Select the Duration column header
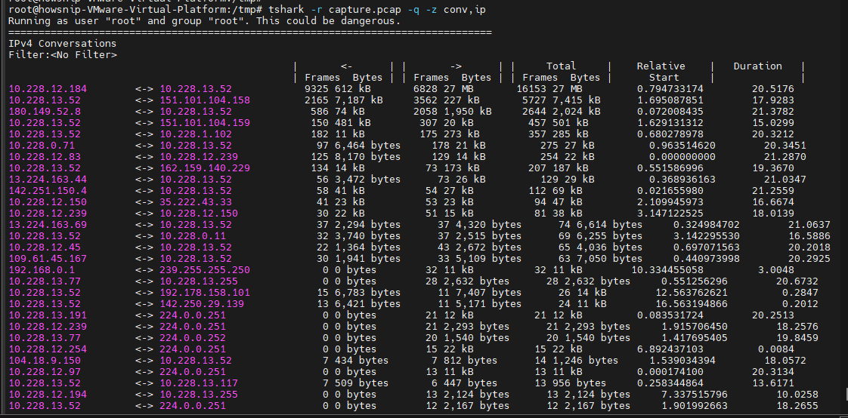Screen dimensions: 848x418 click(758, 66)
